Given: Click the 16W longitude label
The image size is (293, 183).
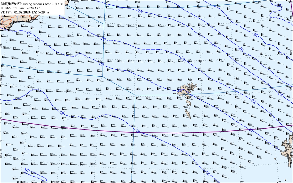Looking at the screenshot, I should pos(19,182).
